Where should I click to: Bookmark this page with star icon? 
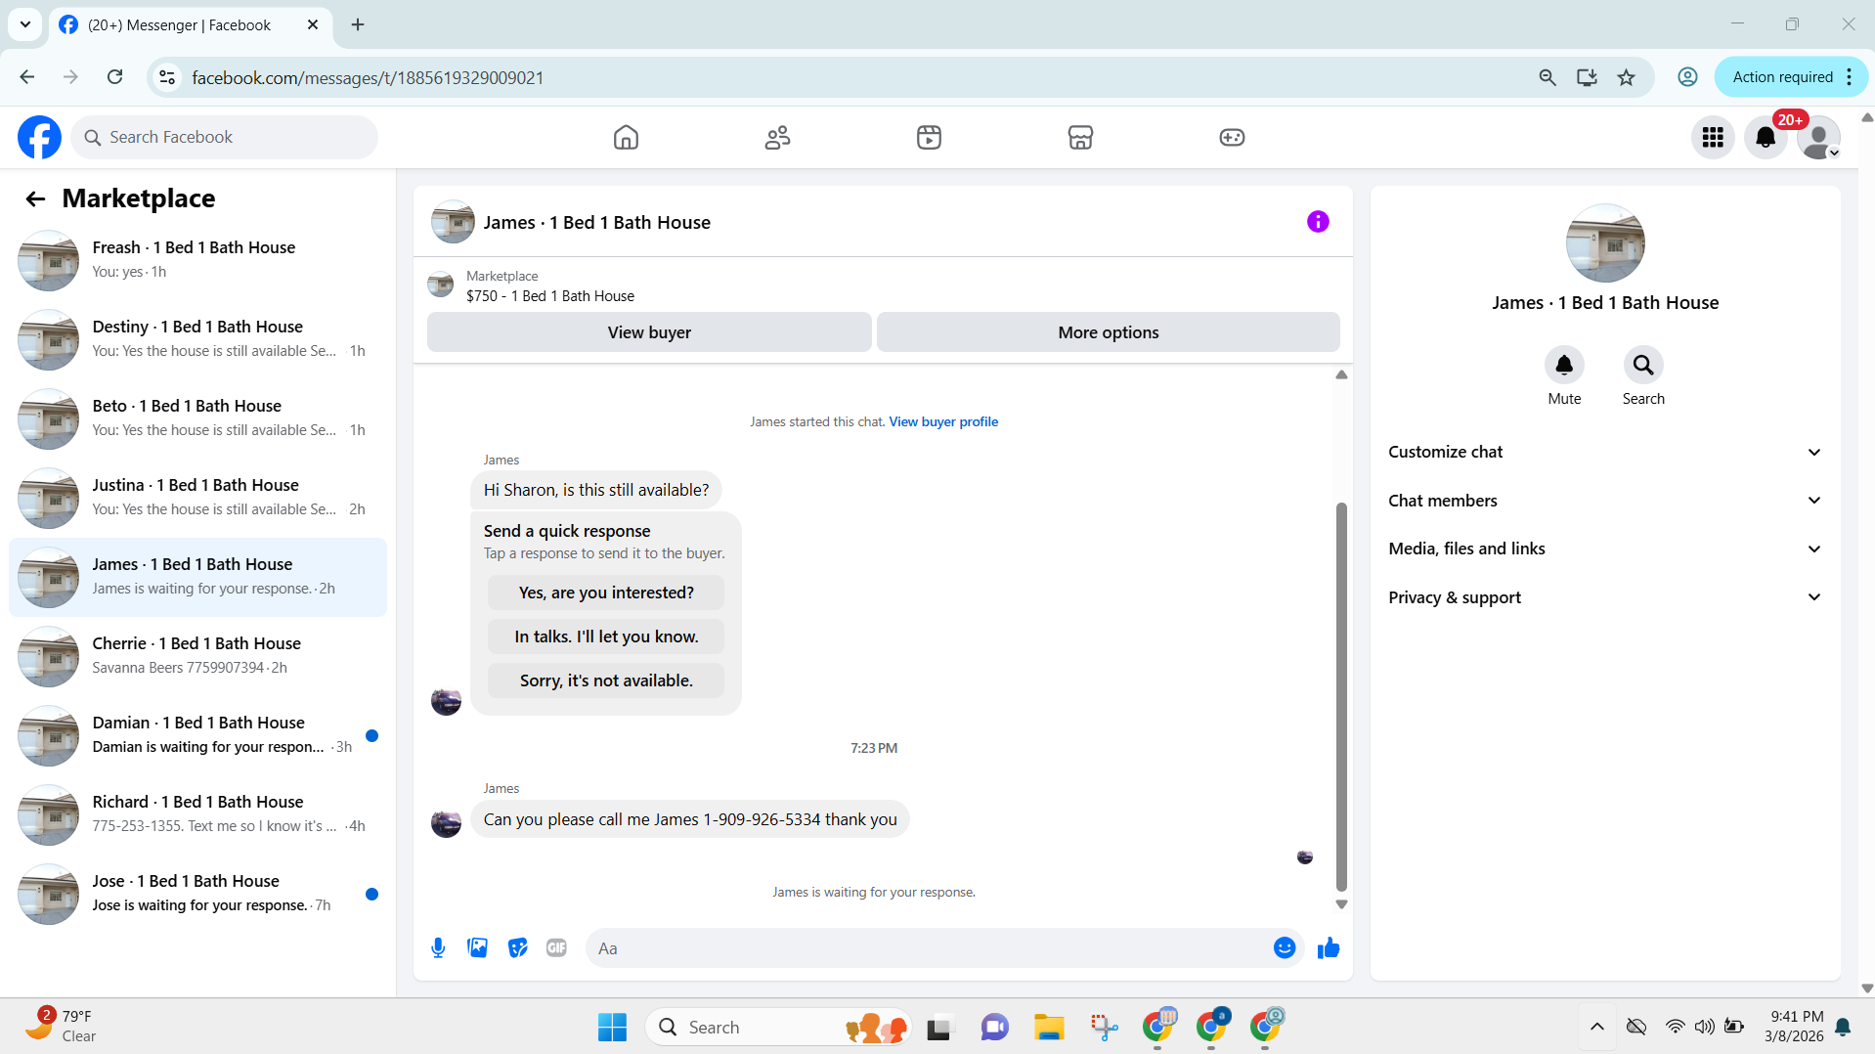point(1626,77)
